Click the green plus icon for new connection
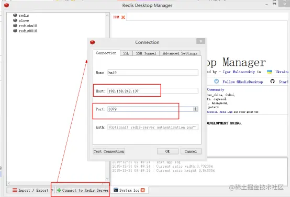Screen dimensions: 290x197 59,190
